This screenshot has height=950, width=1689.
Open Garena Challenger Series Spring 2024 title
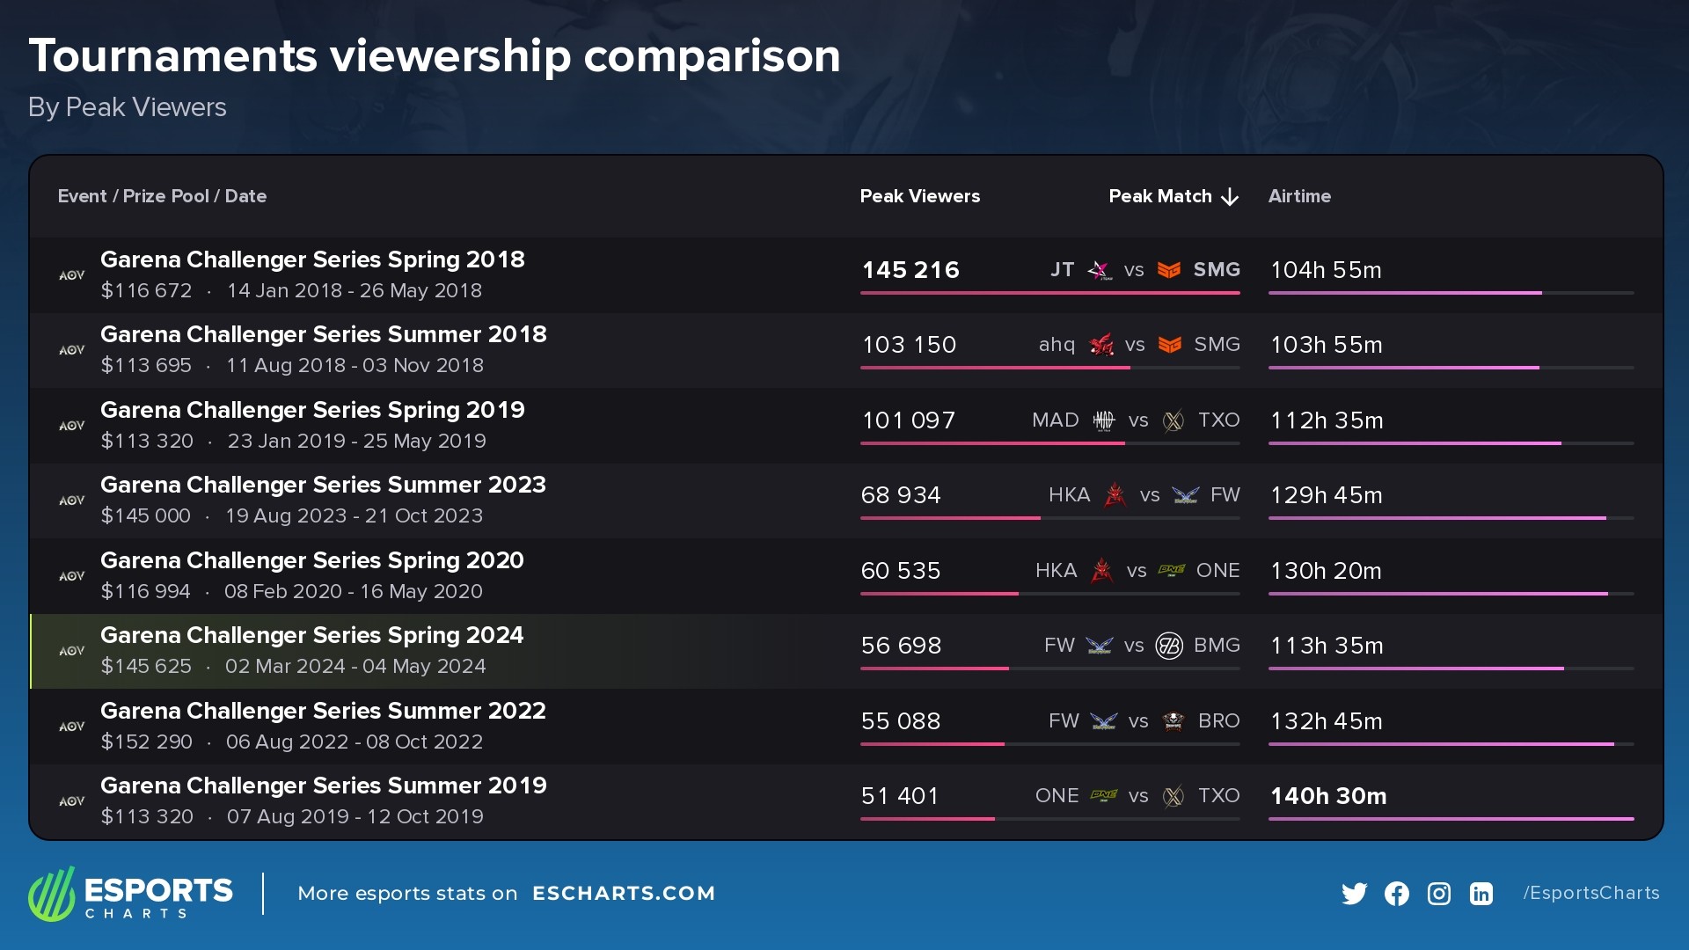point(311,635)
